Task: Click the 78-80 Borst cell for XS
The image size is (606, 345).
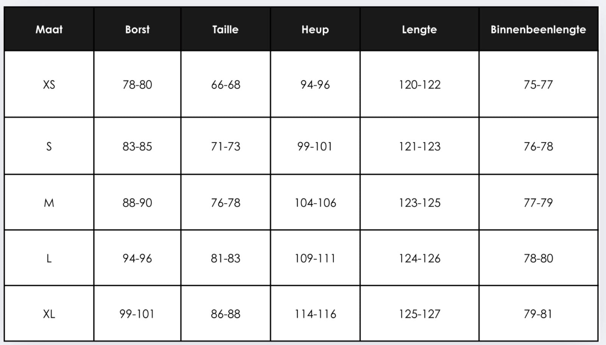Action: point(137,84)
